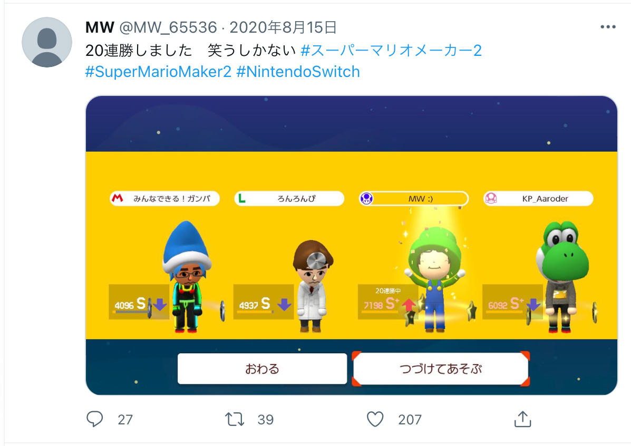Click the つづけてあそぶ button

pyautogui.click(x=441, y=369)
